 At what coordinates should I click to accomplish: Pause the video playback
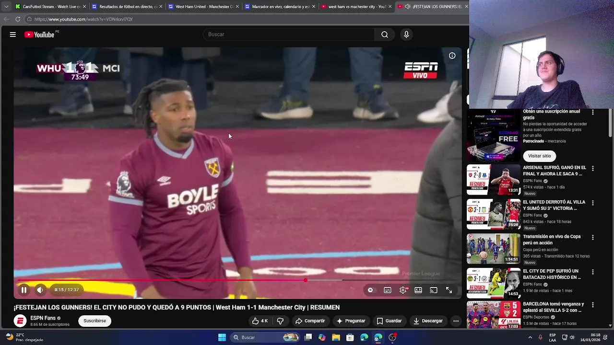pos(24,290)
